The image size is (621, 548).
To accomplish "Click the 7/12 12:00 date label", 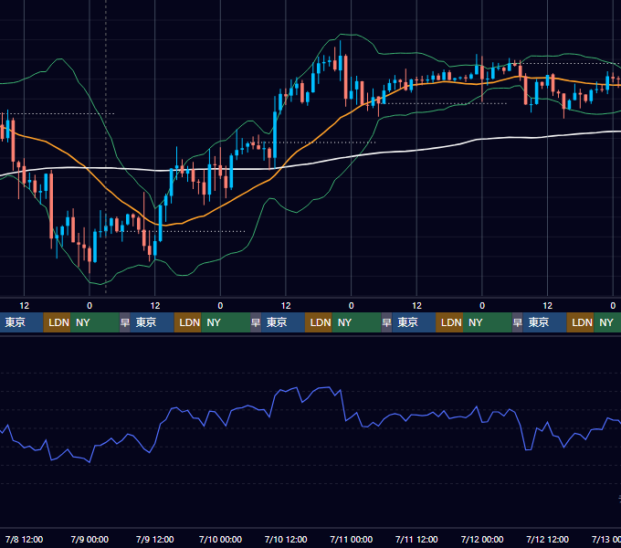I will coord(547,539).
